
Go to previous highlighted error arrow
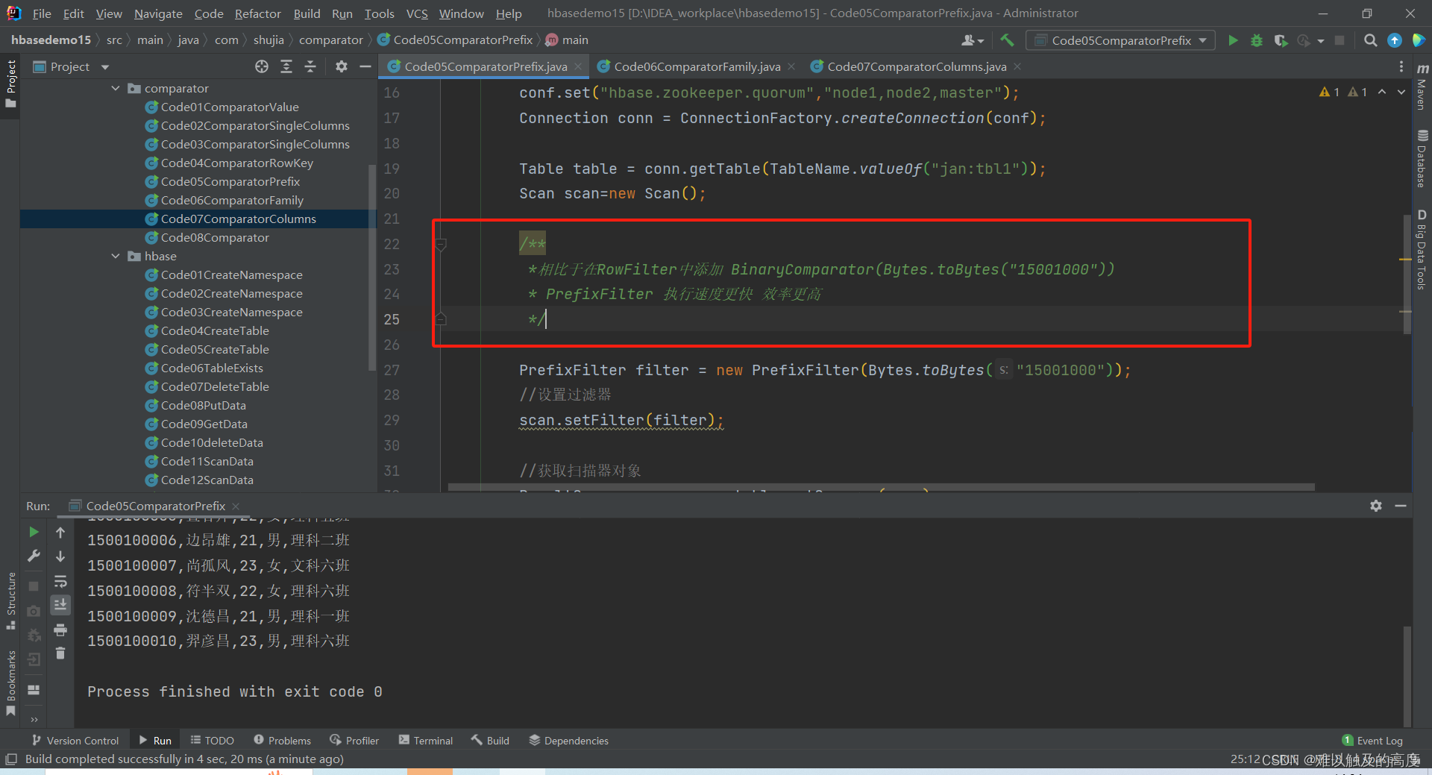coord(1382,92)
